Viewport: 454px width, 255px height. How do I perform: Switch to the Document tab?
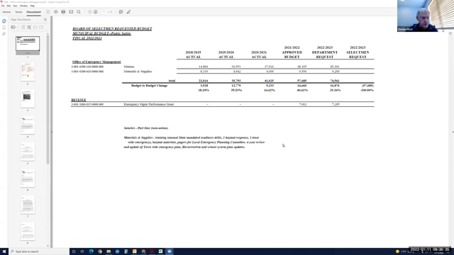33,12
